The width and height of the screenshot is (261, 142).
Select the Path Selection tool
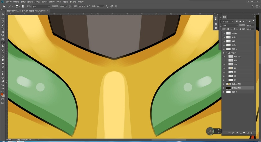pos(3,74)
